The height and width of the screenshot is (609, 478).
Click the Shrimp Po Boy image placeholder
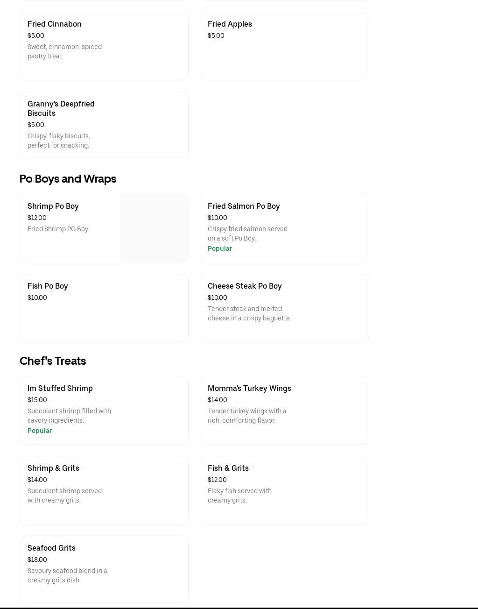pos(154,228)
